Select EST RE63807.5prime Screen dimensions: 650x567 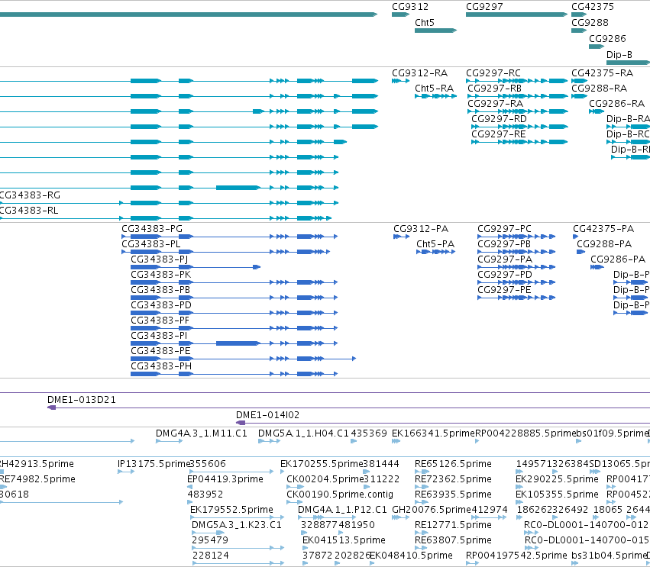tap(453, 540)
